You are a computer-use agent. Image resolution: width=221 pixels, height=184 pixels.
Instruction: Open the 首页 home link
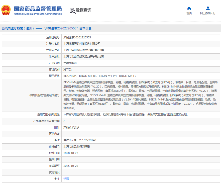coord(189,13)
